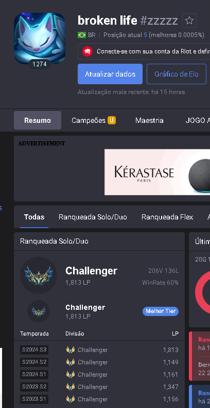The height and width of the screenshot is (408, 210).
Task: Click the Kérastase advertisement banner
Action: point(157,172)
